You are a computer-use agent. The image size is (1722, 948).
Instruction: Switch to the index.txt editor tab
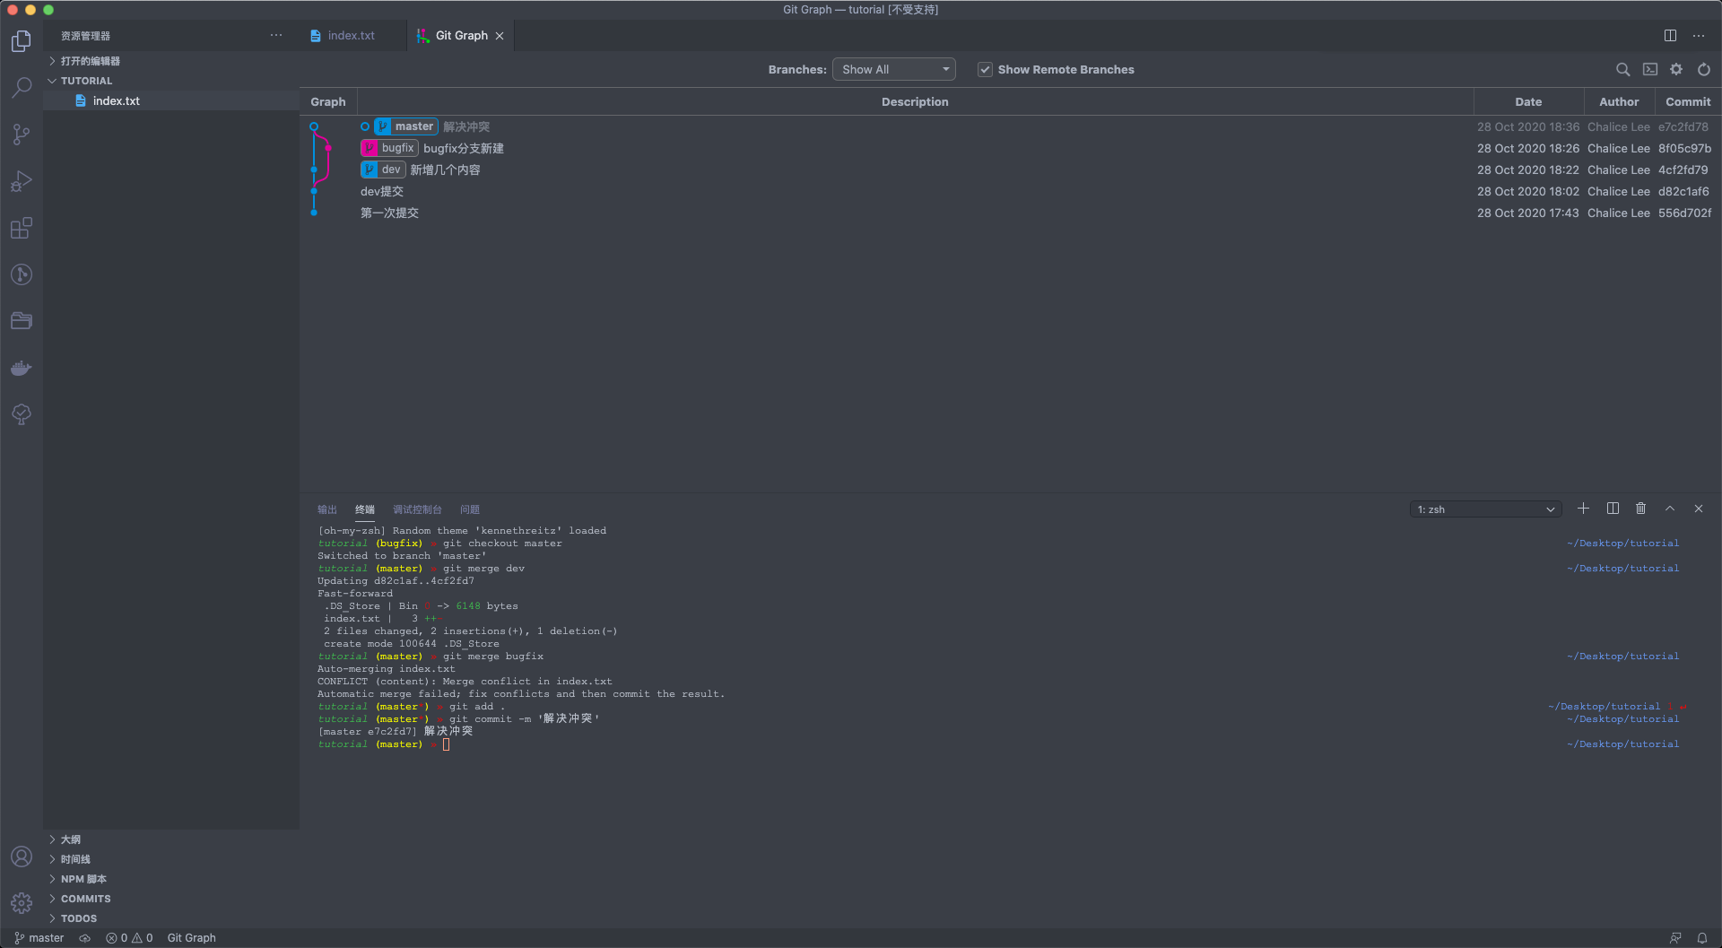351,36
